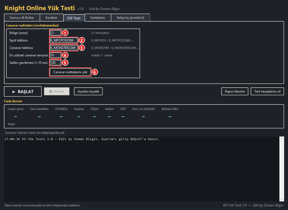Click the log scrollbar up arrow
Viewport: 288px width, 210px height.
(x=282, y=139)
